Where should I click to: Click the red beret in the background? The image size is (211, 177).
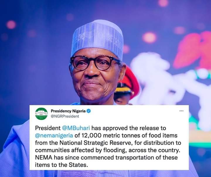point(130,82)
